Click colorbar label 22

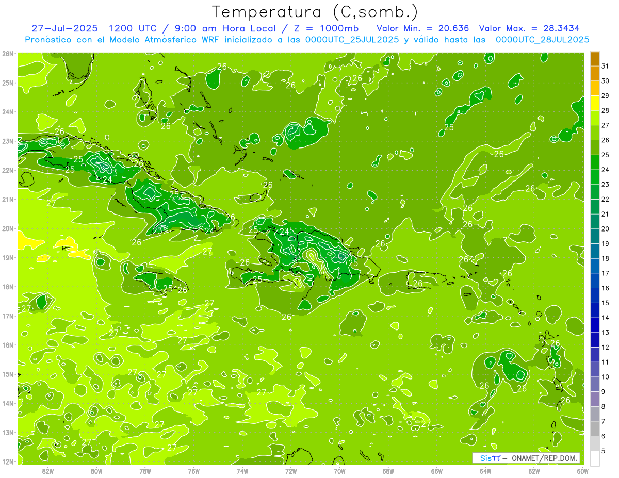(606, 199)
